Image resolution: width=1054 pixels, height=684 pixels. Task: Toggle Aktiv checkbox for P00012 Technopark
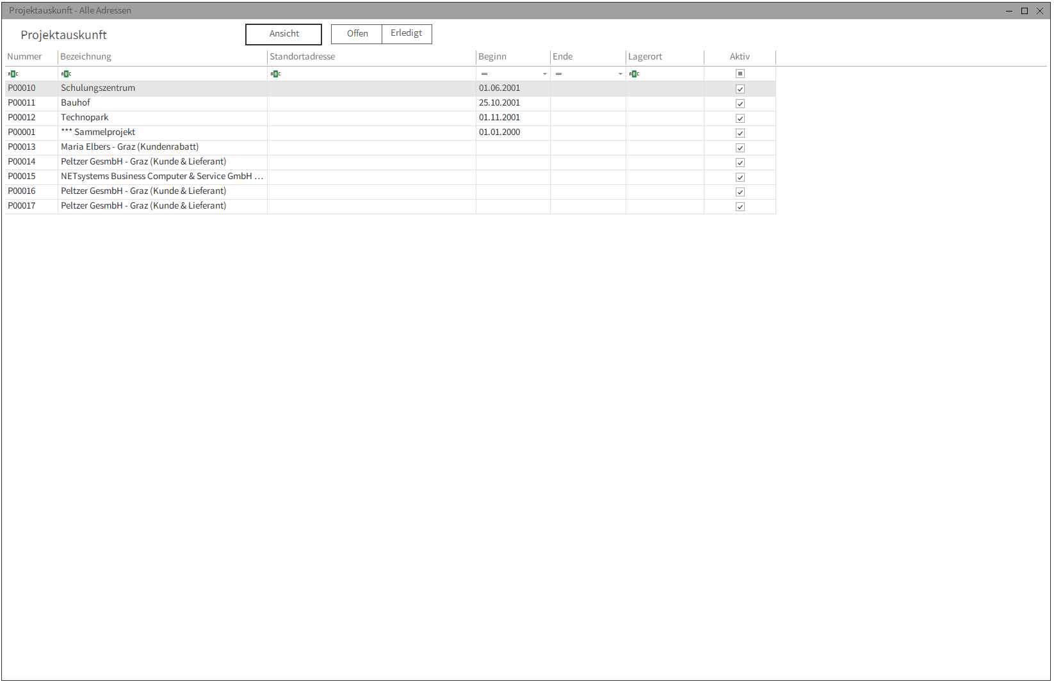[740, 118]
